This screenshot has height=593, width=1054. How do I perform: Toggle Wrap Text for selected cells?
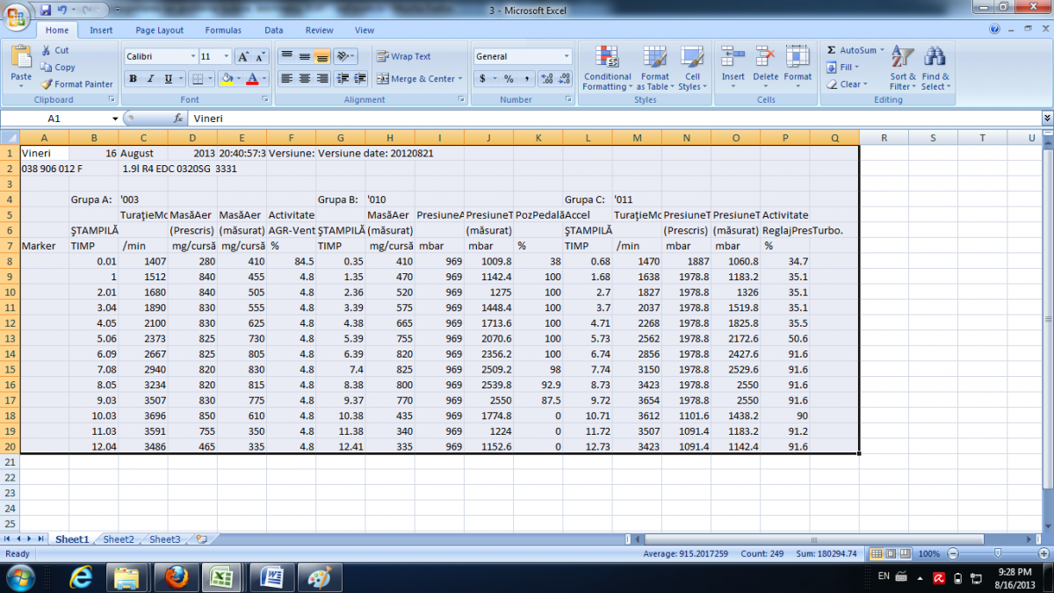point(404,56)
